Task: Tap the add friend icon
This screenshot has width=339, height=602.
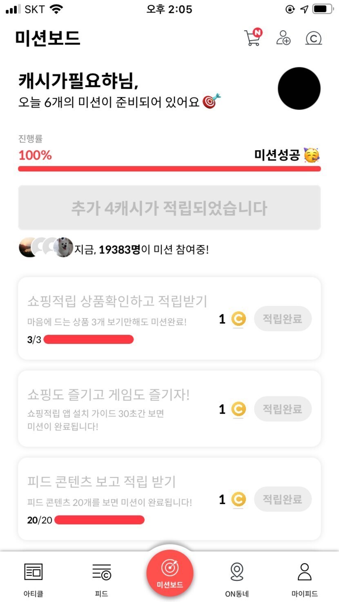Action: [x=283, y=38]
